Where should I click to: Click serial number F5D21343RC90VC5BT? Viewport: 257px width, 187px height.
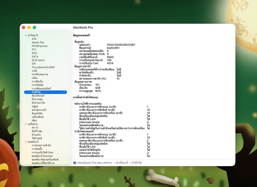click(121, 45)
